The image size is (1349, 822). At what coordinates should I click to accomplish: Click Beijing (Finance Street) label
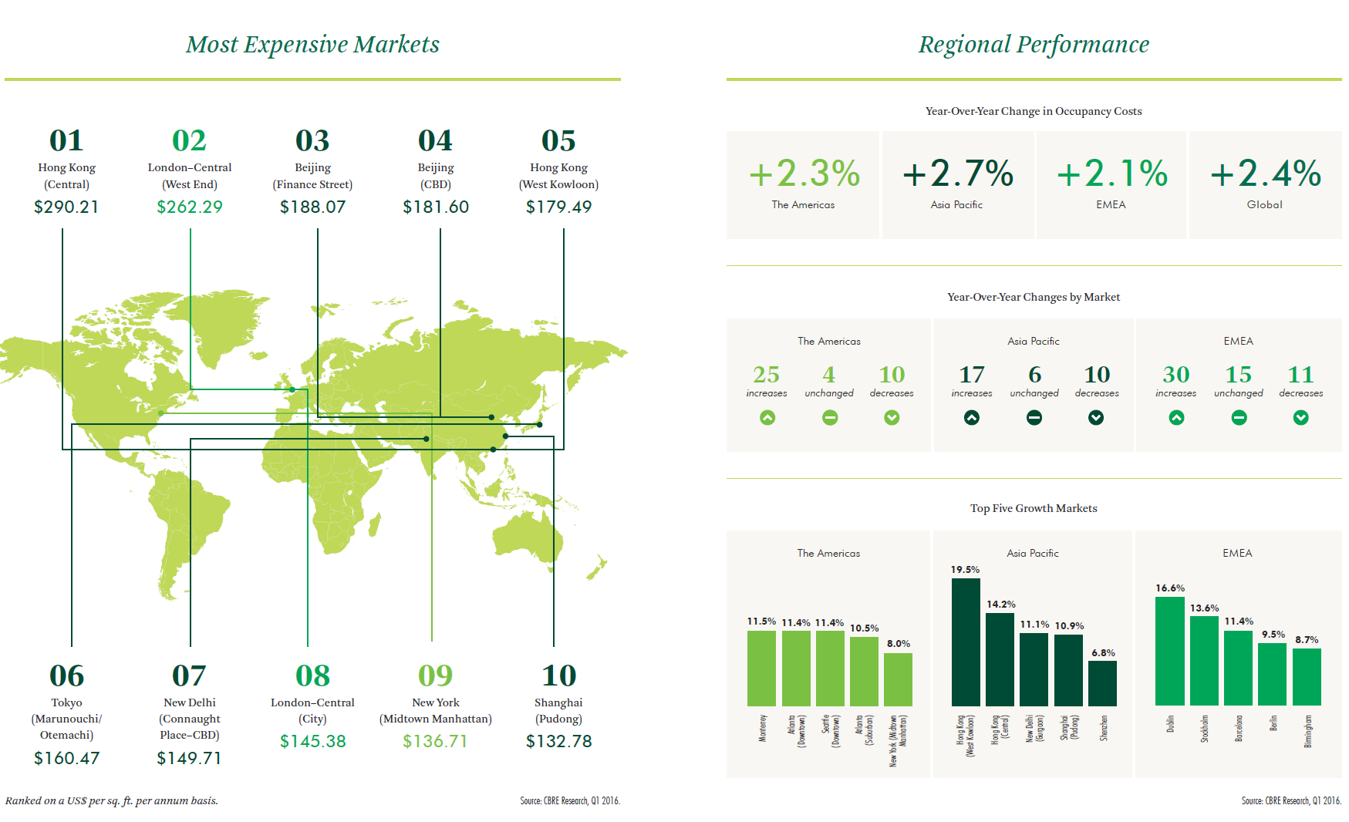pyautogui.click(x=312, y=176)
